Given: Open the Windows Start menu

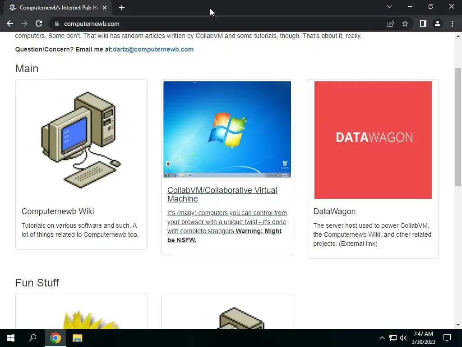Looking at the screenshot, I should pos(11,338).
